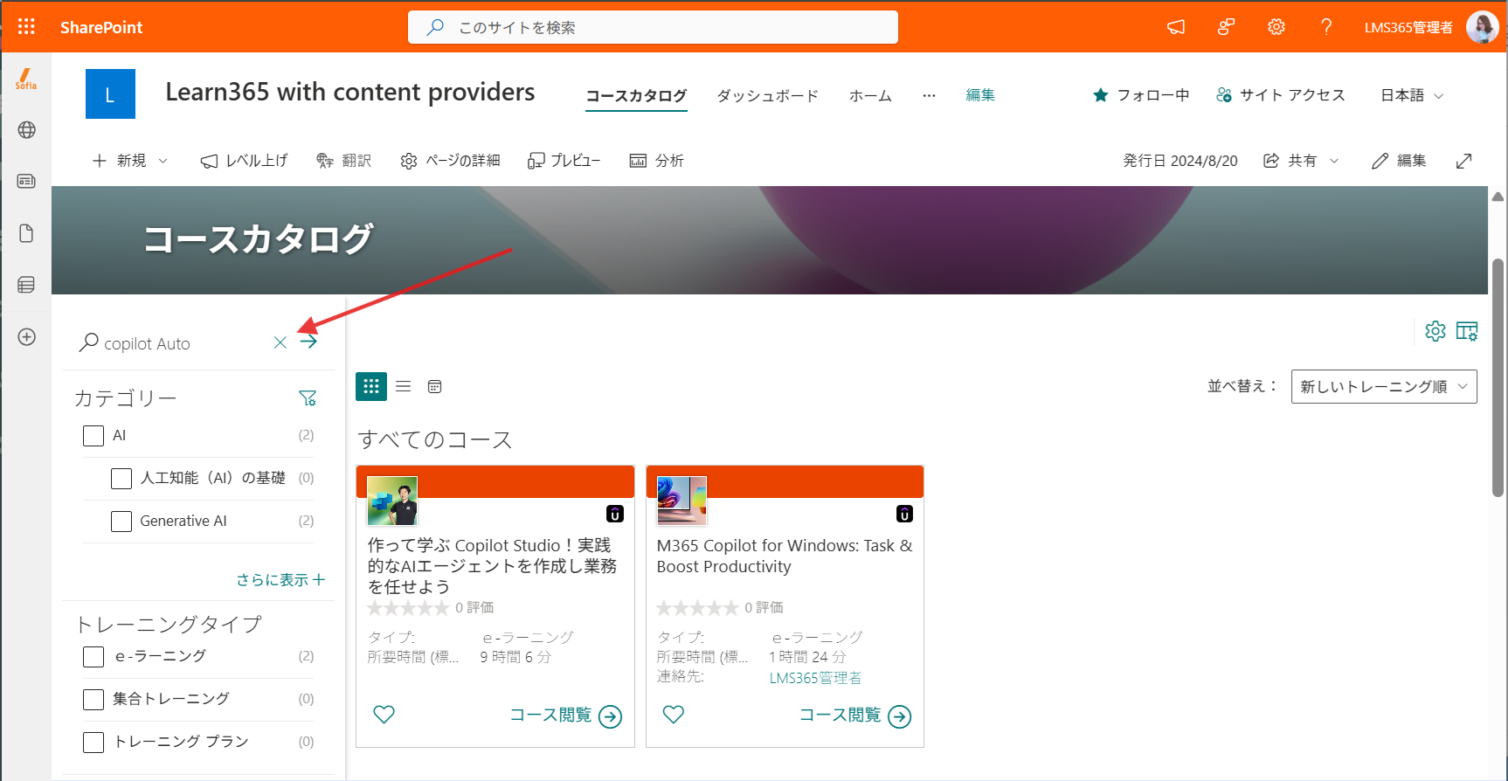
Task: Open the 日本語 language dropdown
Action: [x=1412, y=95]
